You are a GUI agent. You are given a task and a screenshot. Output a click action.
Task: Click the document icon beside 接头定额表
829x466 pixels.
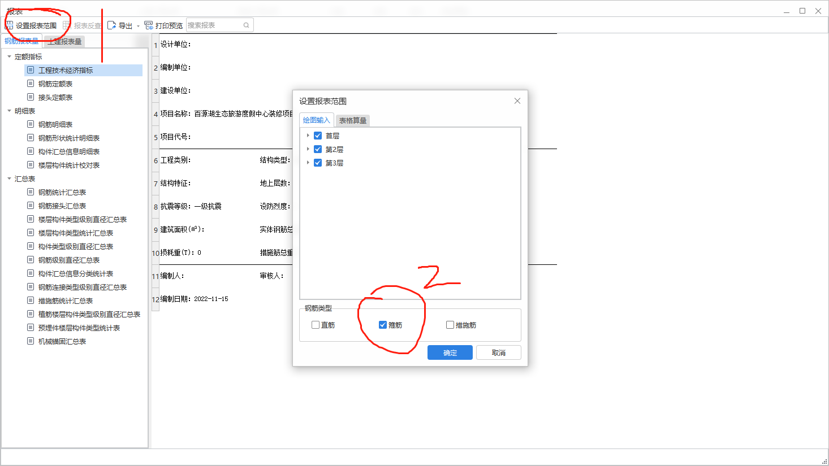tap(31, 97)
